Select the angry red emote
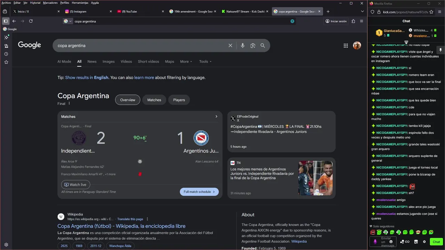The height and width of the screenshot is (250, 445). click(373, 232)
